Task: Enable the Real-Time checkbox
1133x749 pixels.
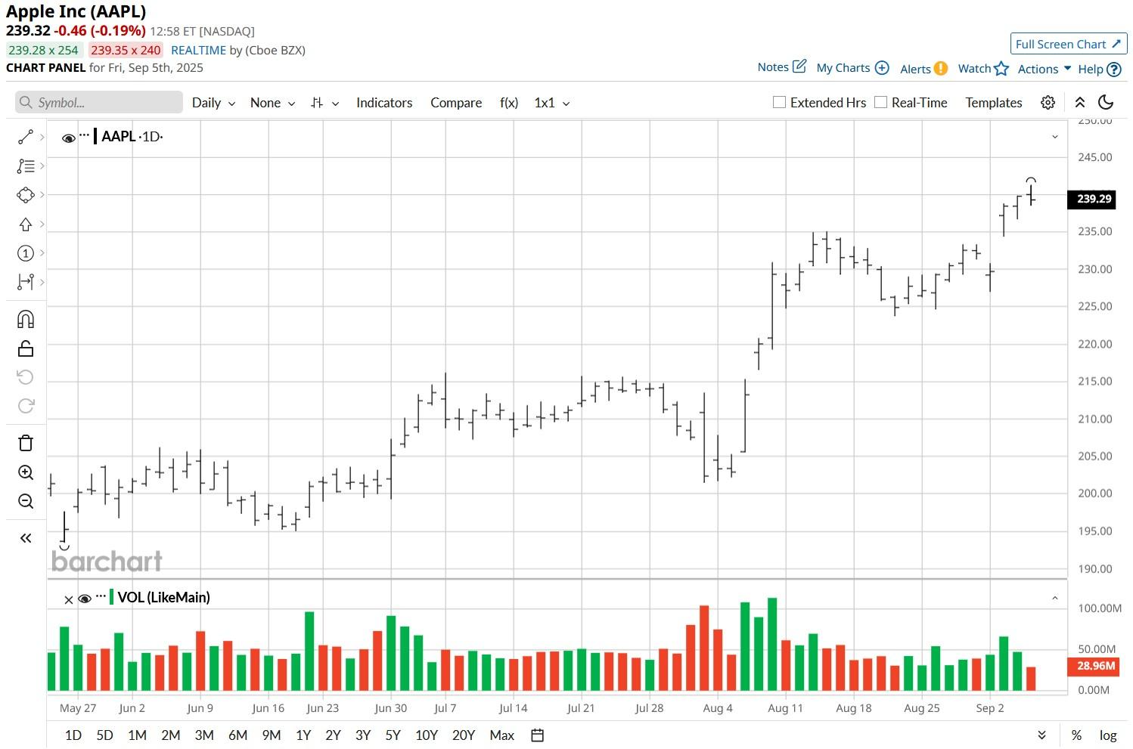Action: pos(880,102)
